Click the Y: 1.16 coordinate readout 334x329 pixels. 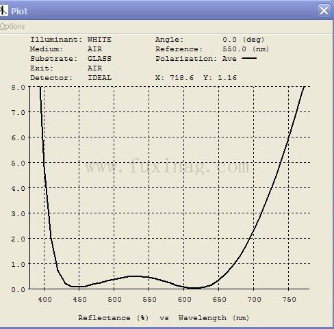click(x=220, y=78)
